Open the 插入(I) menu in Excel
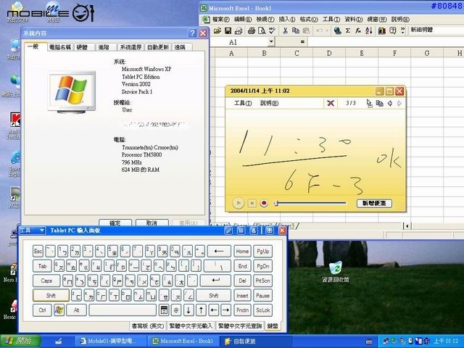Viewport: 464px width, 348px height. click(287, 20)
